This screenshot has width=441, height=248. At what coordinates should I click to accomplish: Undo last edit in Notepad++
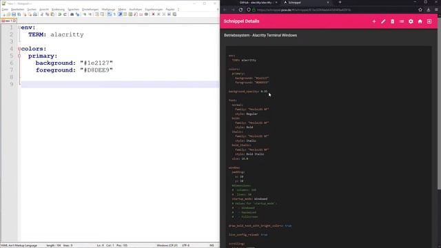coord(60,14)
